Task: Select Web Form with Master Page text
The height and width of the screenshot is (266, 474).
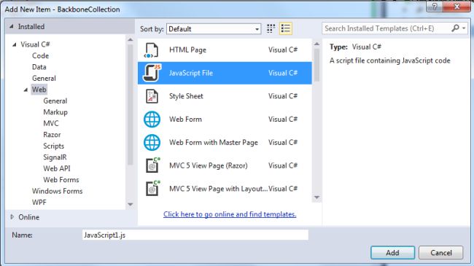Action: (x=214, y=142)
